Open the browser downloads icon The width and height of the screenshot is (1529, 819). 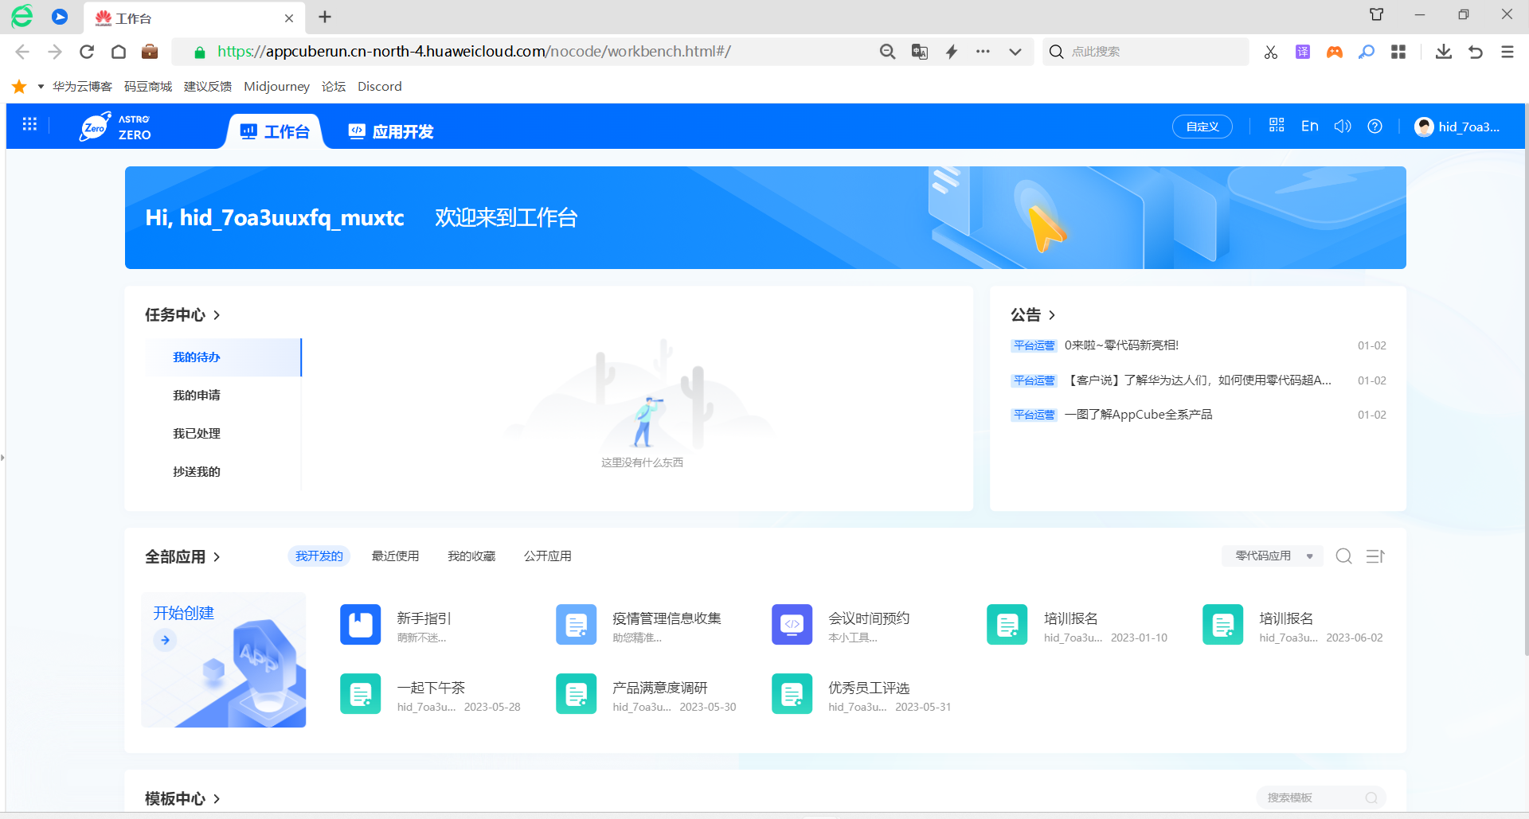coord(1443,52)
